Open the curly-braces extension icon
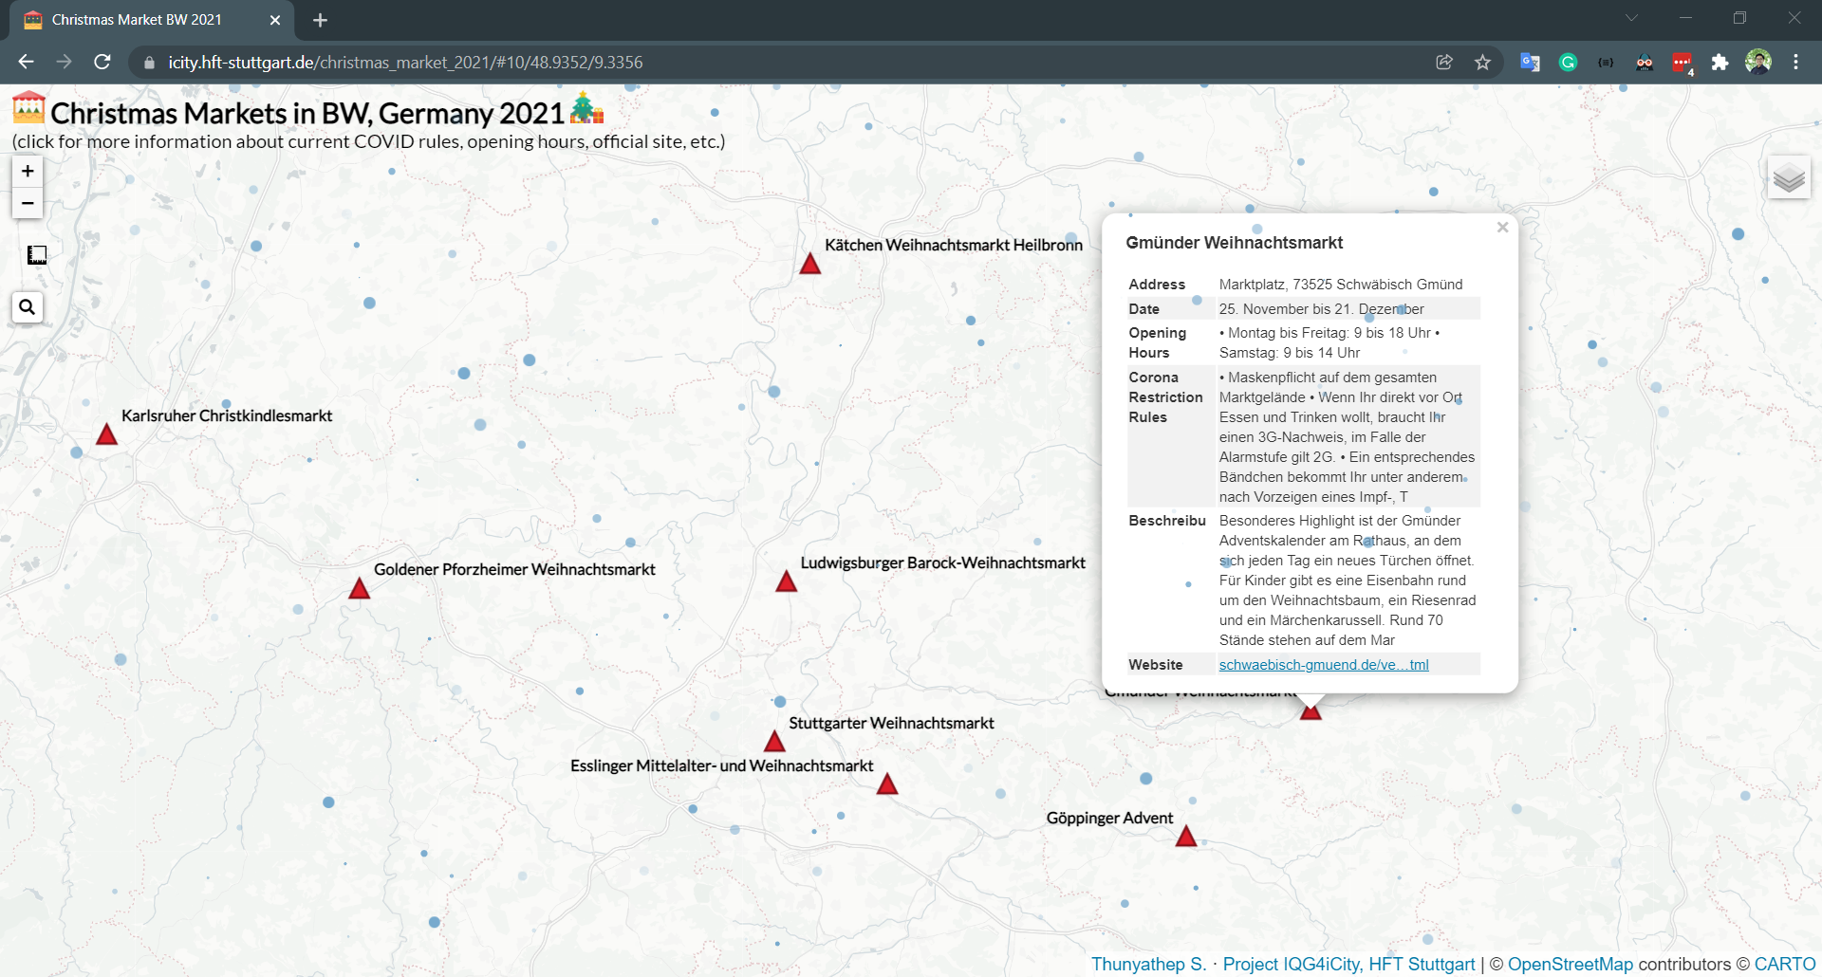1822x977 pixels. tap(1606, 62)
